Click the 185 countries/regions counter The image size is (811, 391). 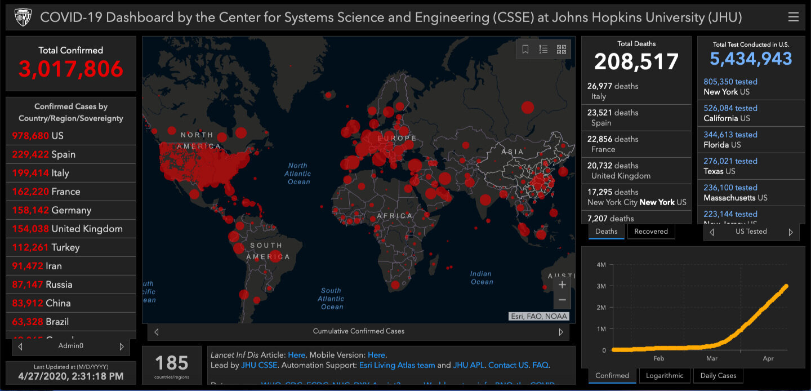point(172,365)
